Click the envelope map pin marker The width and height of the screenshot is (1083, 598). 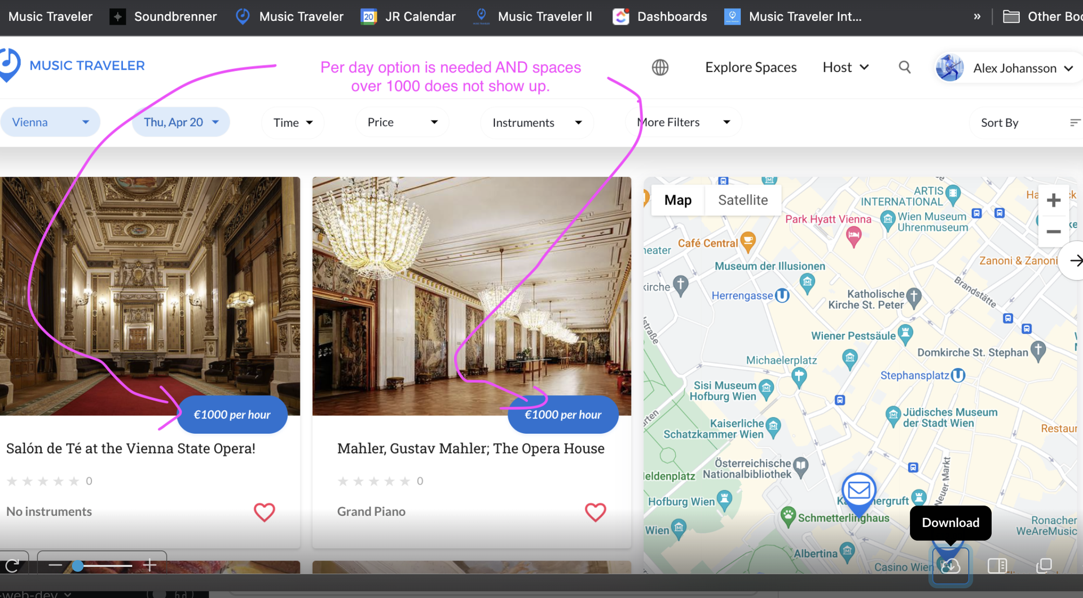(859, 490)
